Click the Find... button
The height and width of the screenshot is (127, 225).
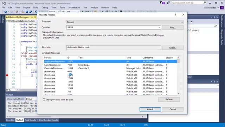pyautogui.click(x=173, y=28)
